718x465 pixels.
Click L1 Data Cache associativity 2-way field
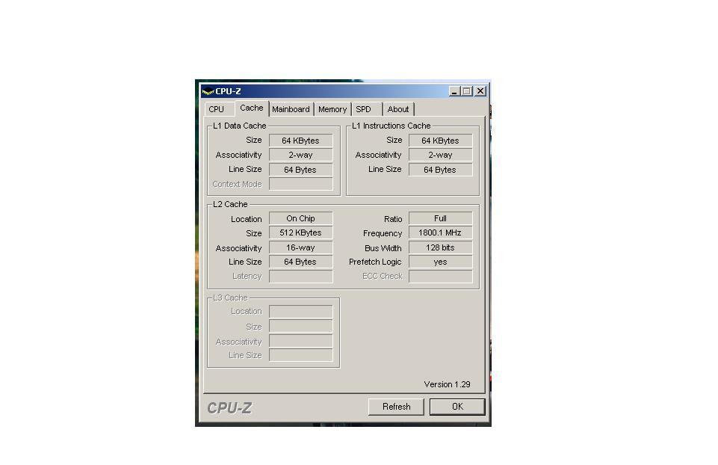click(301, 155)
